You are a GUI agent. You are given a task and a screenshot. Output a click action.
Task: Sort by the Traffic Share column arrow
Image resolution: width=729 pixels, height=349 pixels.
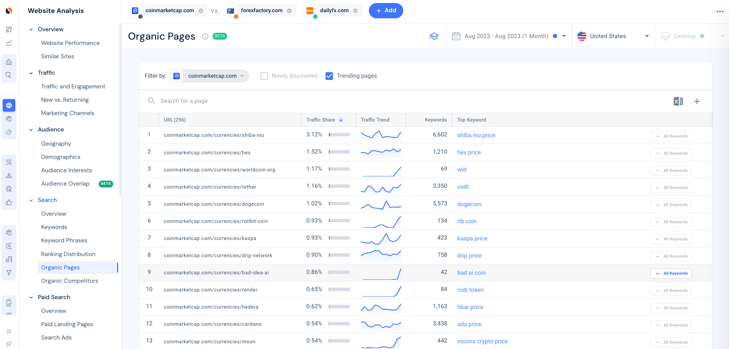341,120
